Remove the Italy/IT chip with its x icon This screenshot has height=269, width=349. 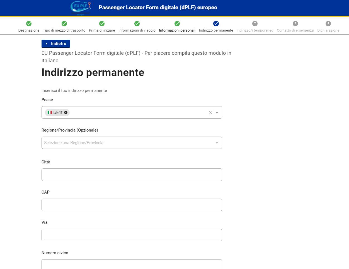[x=66, y=113]
